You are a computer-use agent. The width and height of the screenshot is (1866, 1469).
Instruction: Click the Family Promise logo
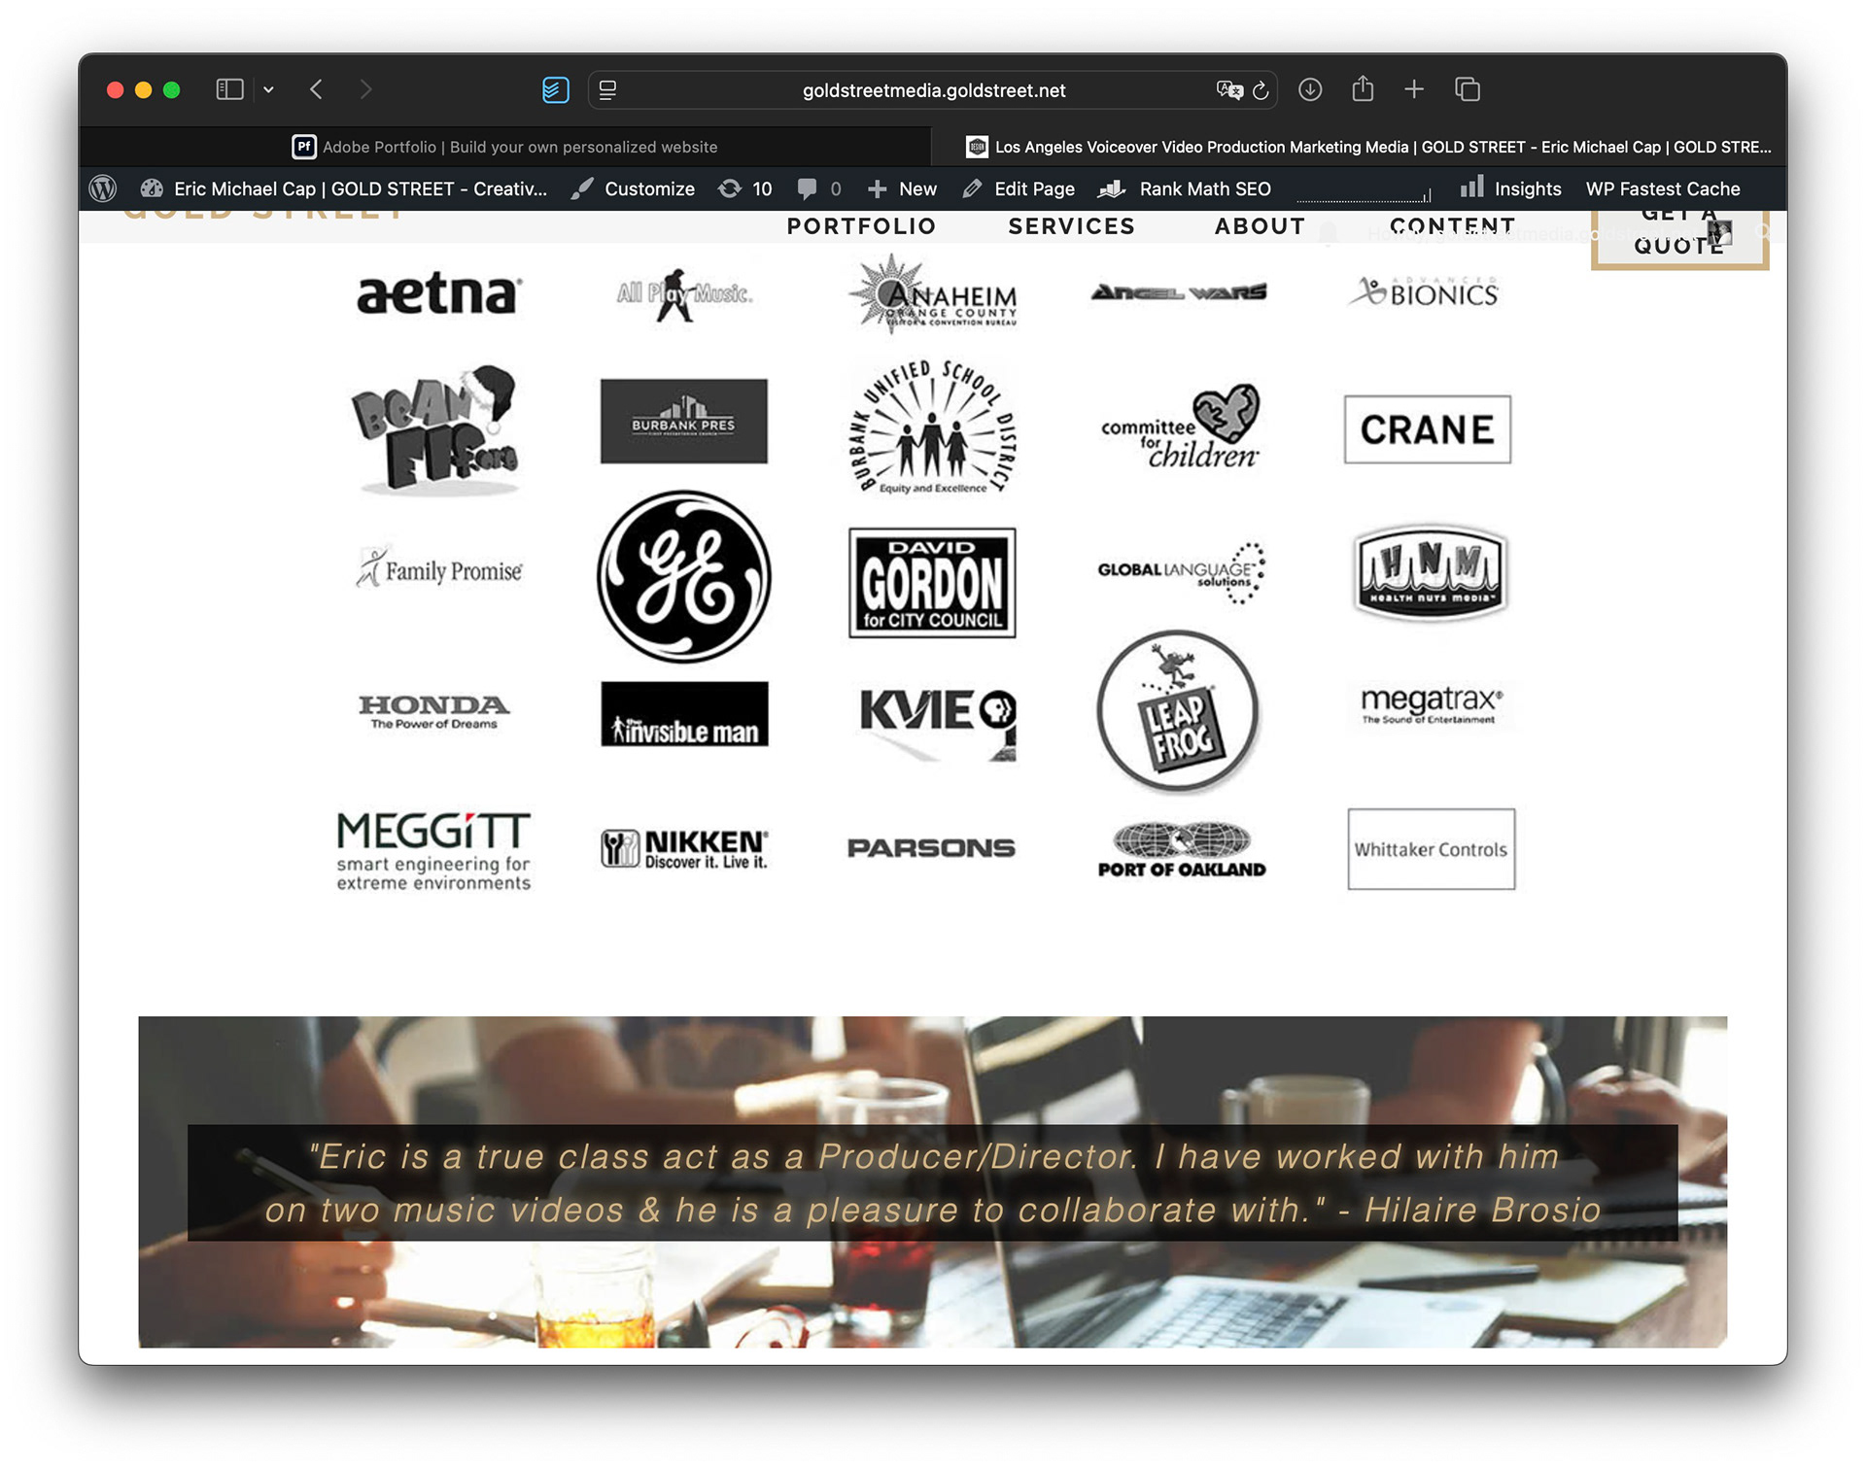(x=438, y=568)
